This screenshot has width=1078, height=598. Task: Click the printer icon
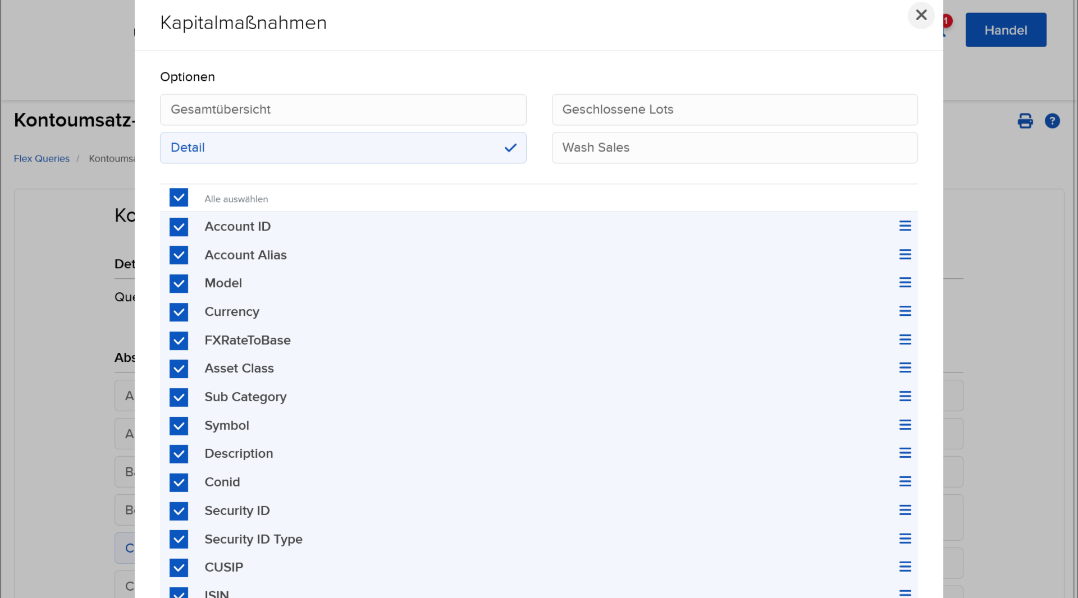click(x=1025, y=121)
